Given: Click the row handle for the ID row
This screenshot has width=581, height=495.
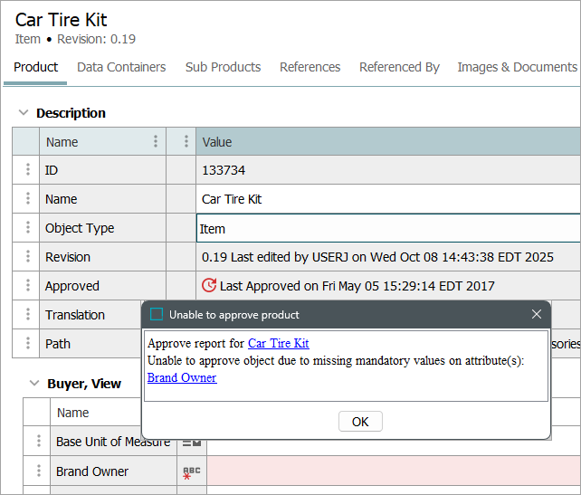Looking at the screenshot, I should 27,170.
